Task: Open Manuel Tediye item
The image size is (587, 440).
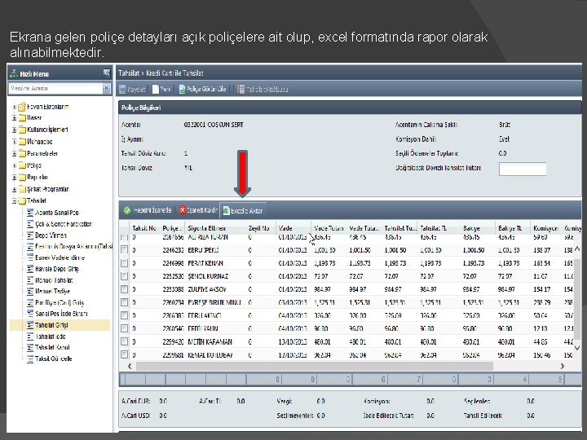Action: [52, 292]
